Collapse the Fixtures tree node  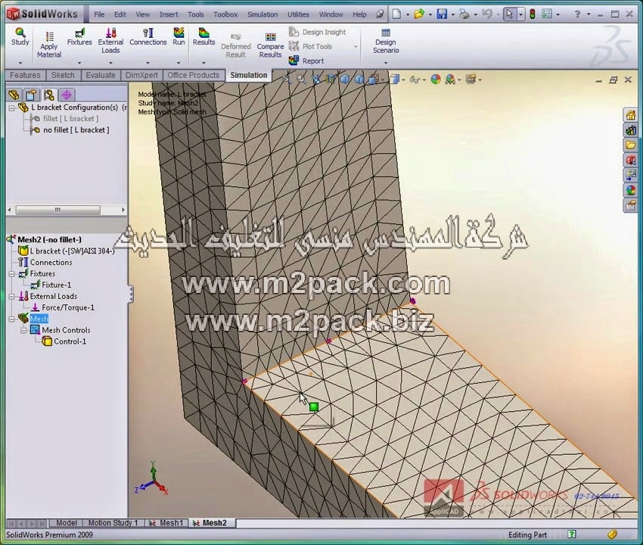click(x=12, y=274)
